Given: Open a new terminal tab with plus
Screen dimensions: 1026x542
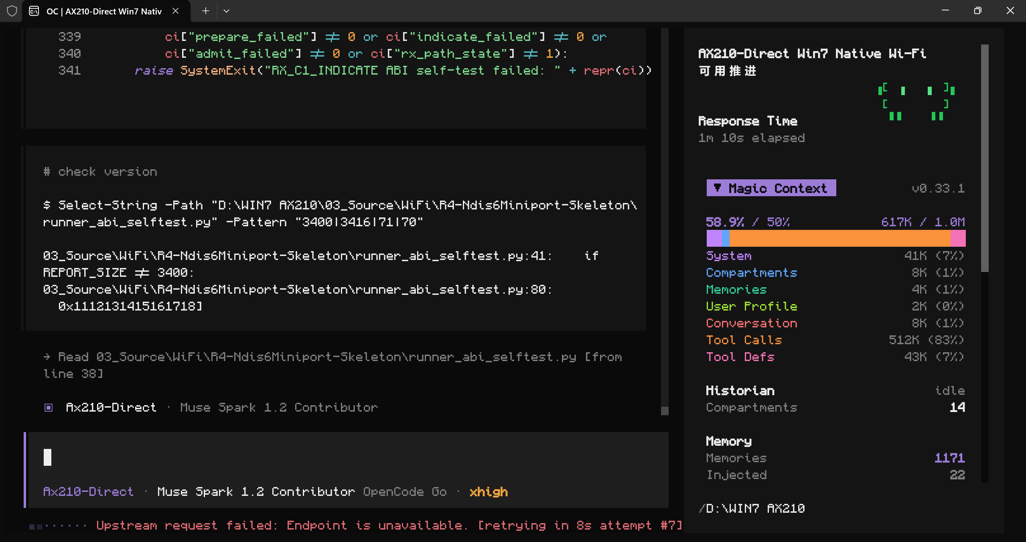Looking at the screenshot, I should click(x=205, y=11).
